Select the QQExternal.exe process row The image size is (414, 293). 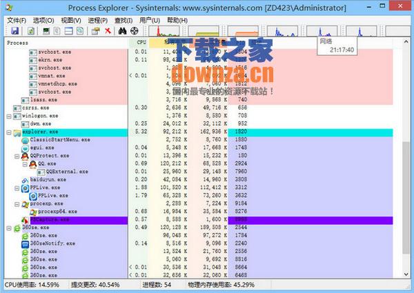(199, 172)
